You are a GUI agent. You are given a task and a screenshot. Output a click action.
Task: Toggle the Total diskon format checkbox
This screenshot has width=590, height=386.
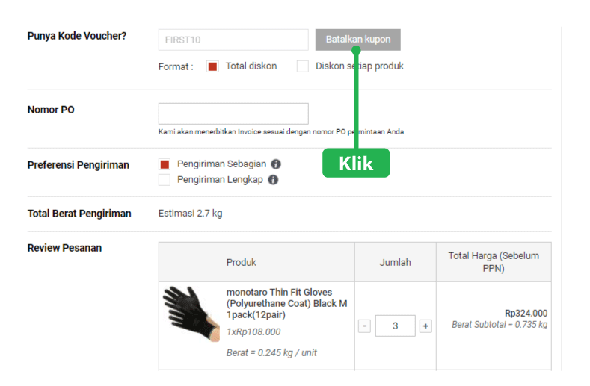point(212,66)
